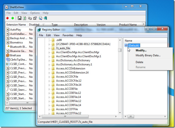Click the AveVistaBac... extension icon

tap(8, 34)
